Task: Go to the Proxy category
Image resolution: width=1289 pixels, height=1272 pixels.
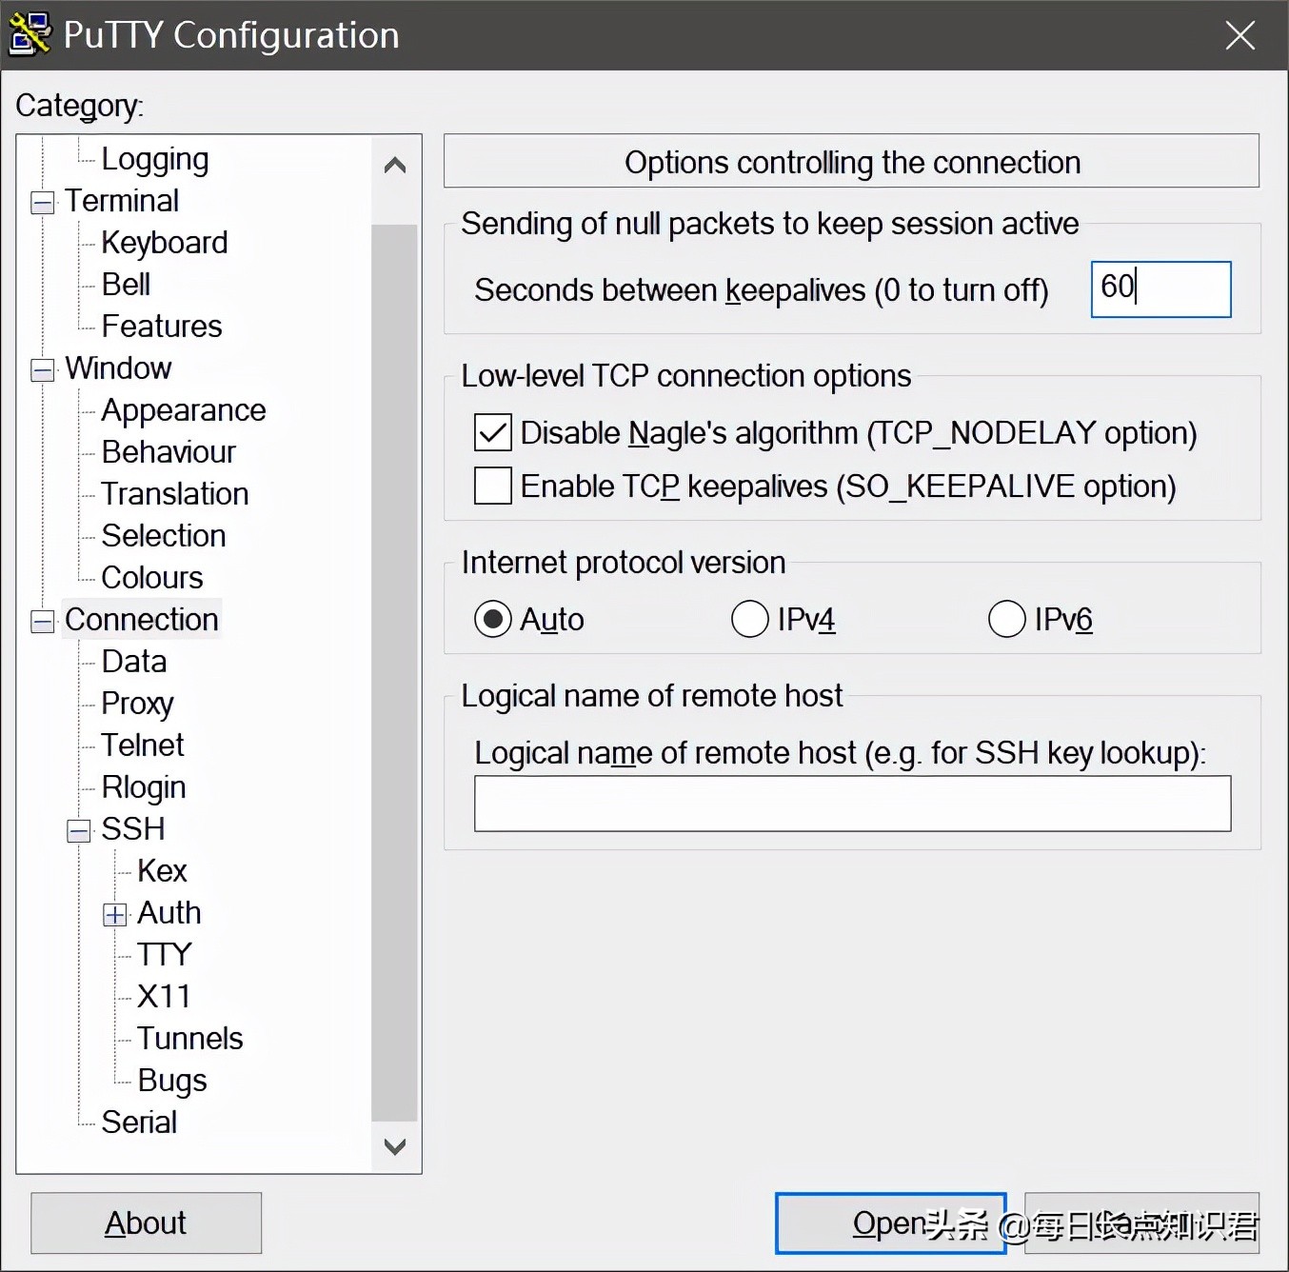Action: (137, 704)
